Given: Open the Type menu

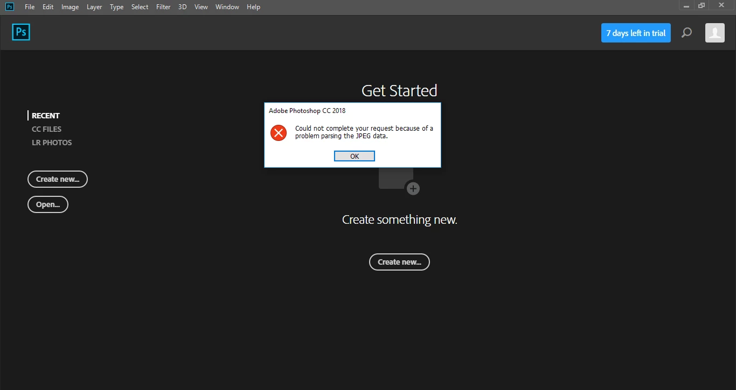Looking at the screenshot, I should coord(116,7).
